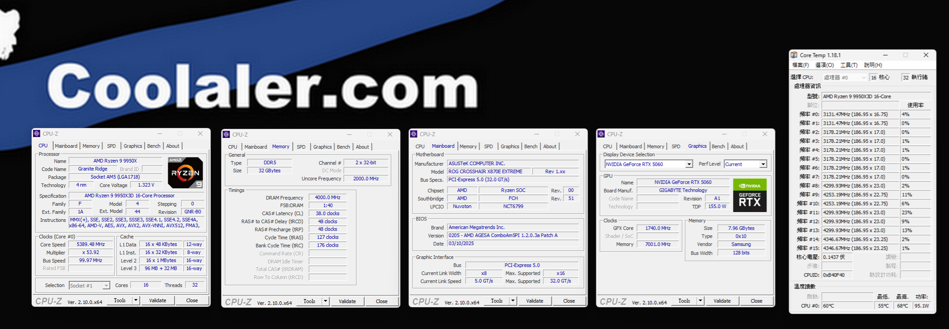
Task: Open the 說明(H) menu in Core Temp
Action: pyautogui.click(x=873, y=65)
